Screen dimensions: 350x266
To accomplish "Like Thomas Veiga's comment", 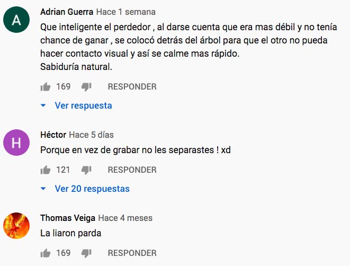I will click(x=46, y=253).
